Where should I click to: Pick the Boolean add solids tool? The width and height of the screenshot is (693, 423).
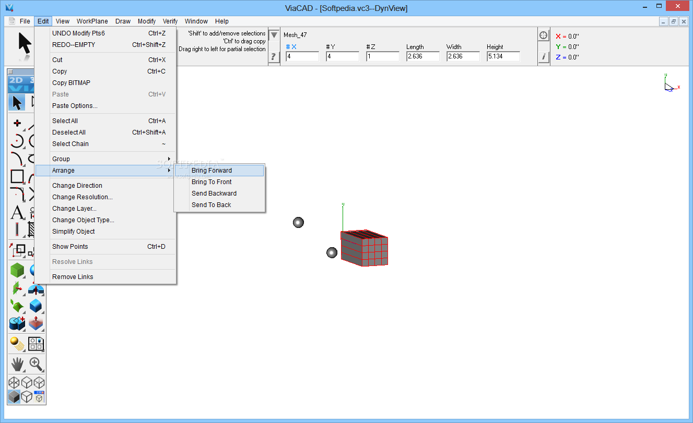coord(17,323)
